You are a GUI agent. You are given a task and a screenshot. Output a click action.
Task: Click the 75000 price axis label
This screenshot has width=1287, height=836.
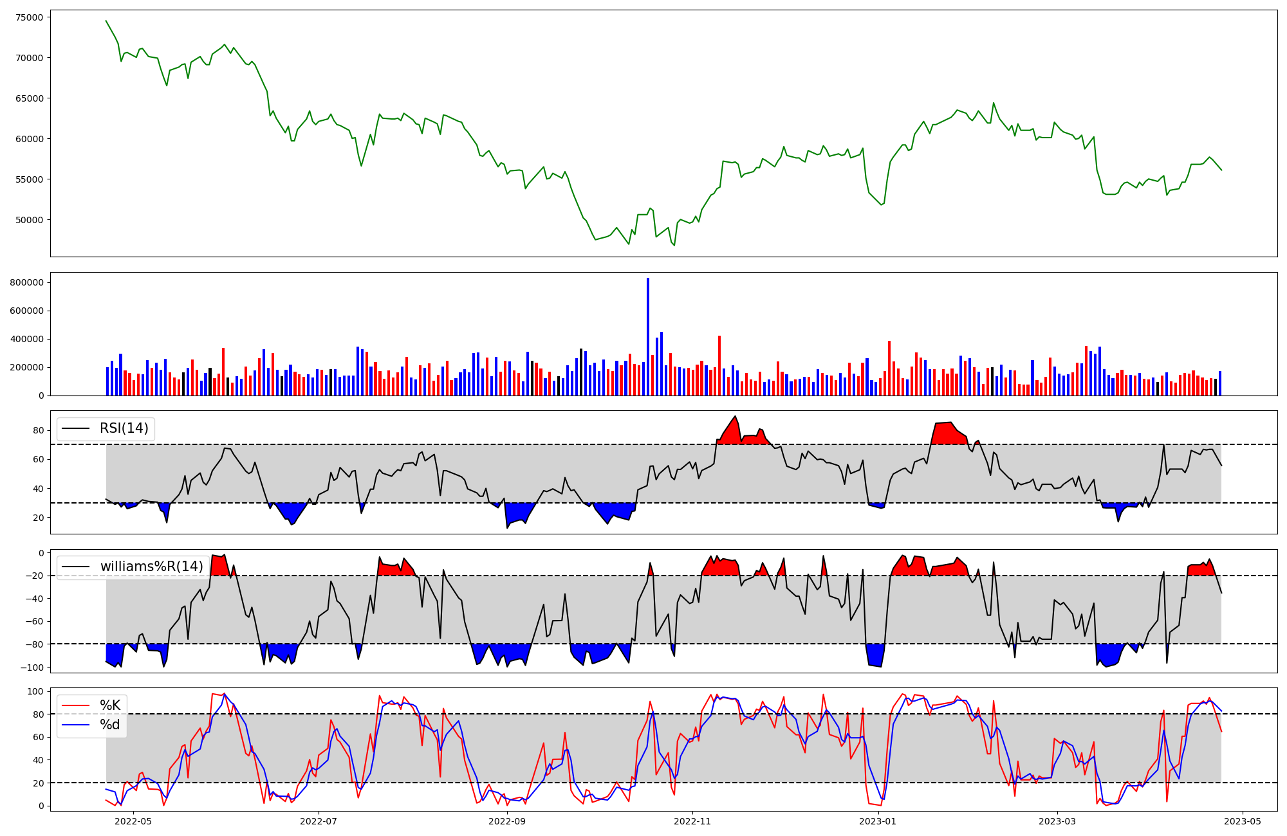tap(30, 17)
